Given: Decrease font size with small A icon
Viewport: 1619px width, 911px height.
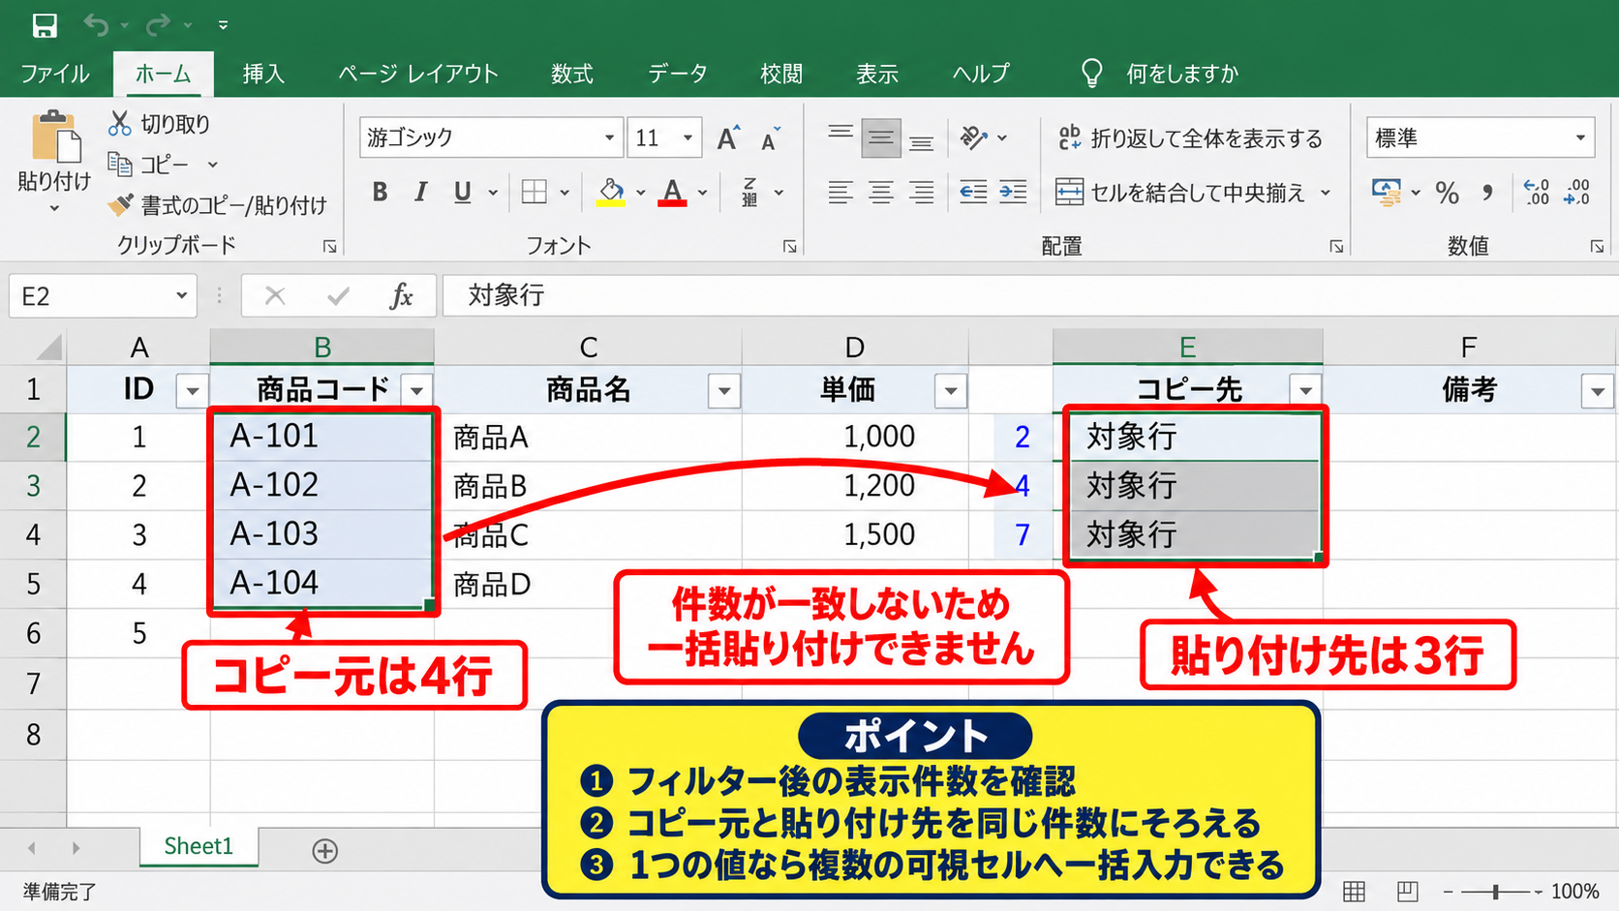Looking at the screenshot, I should (771, 139).
